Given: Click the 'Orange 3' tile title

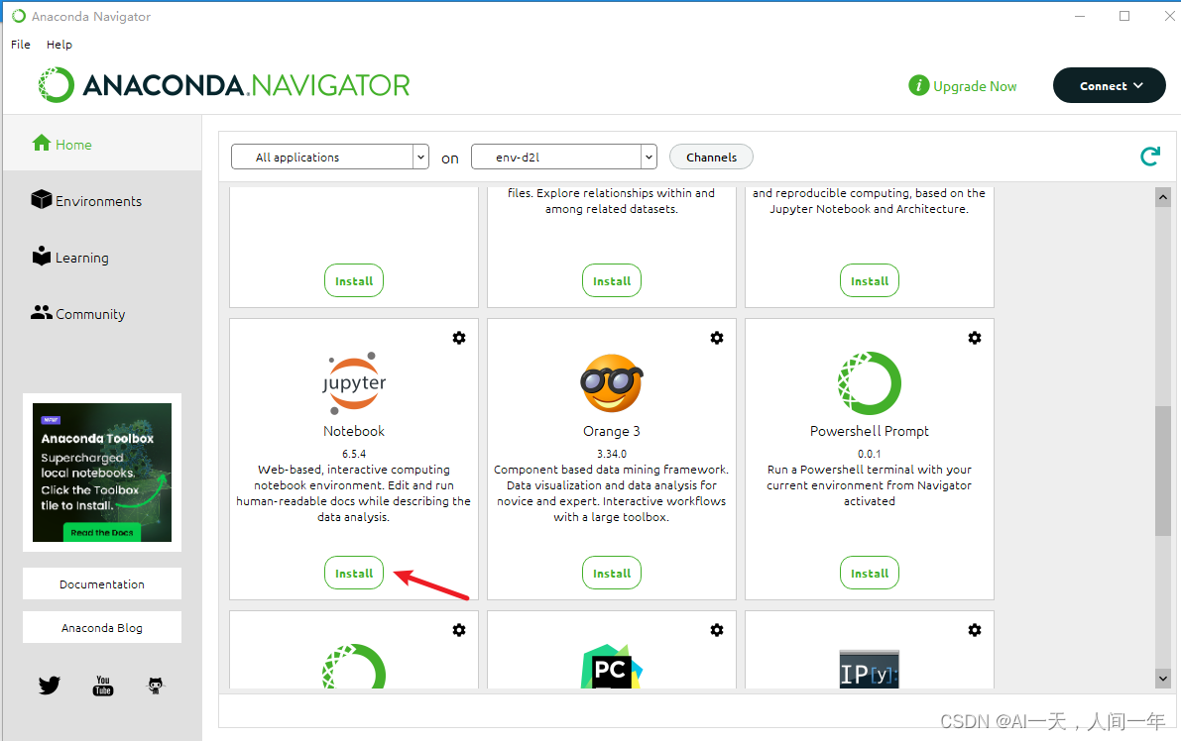Looking at the screenshot, I should click(x=612, y=431).
